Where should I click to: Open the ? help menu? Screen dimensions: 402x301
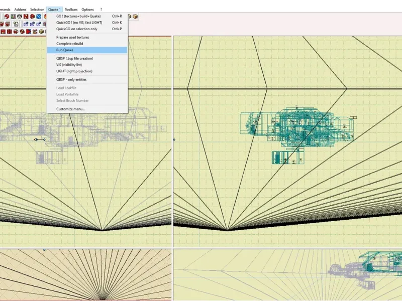101,10
